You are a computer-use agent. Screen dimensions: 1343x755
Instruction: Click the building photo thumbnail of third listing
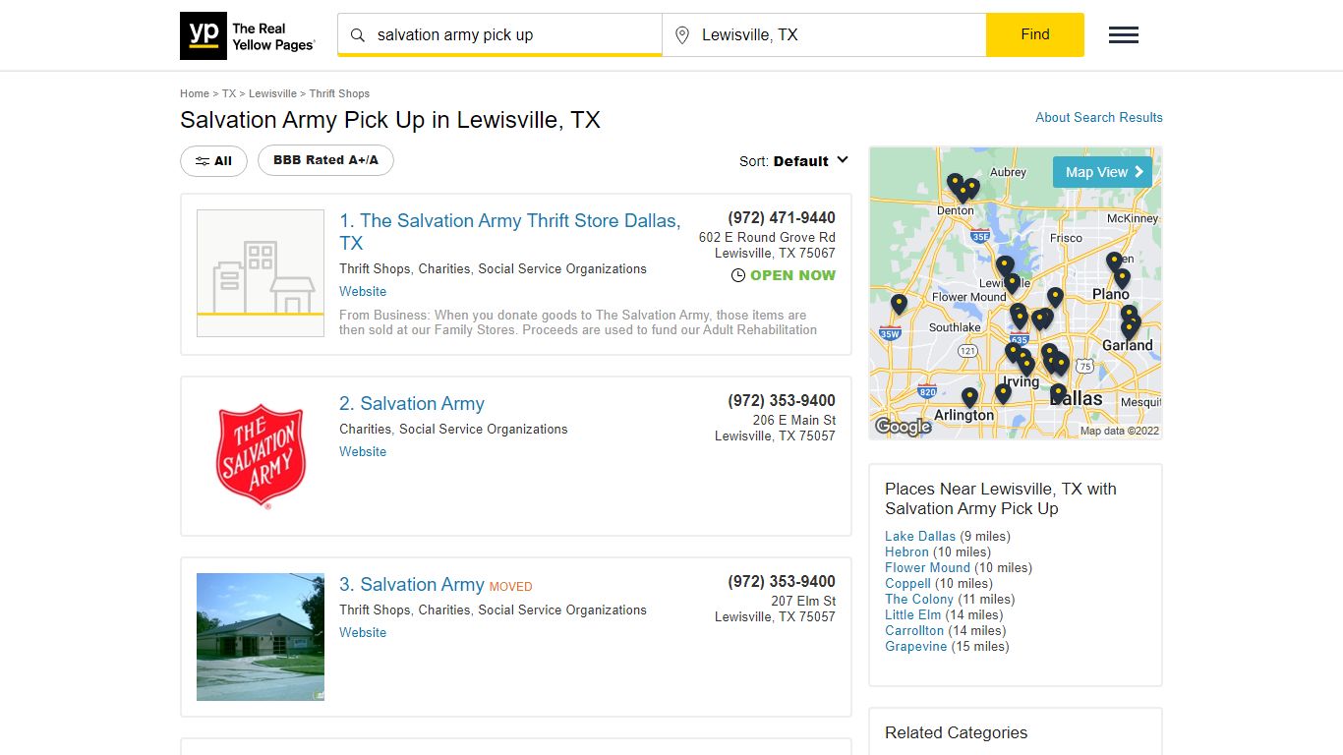click(x=261, y=637)
